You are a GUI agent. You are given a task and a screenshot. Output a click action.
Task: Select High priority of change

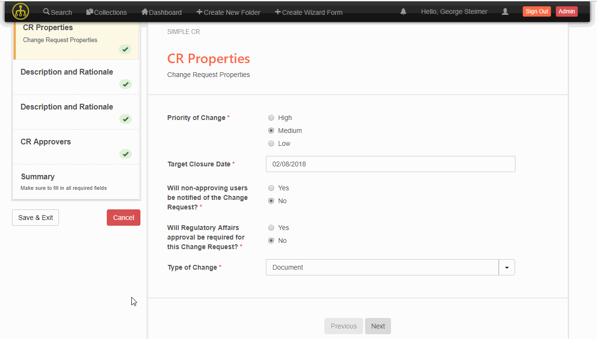click(x=271, y=117)
